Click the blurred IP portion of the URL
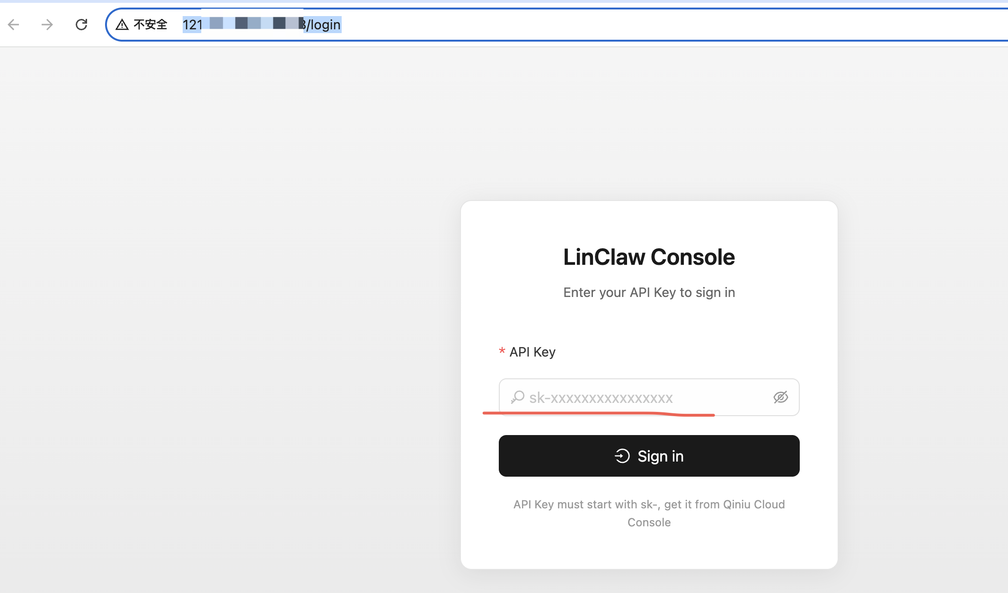This screenshot has height=593, width=1008. (x=254, y=24)
